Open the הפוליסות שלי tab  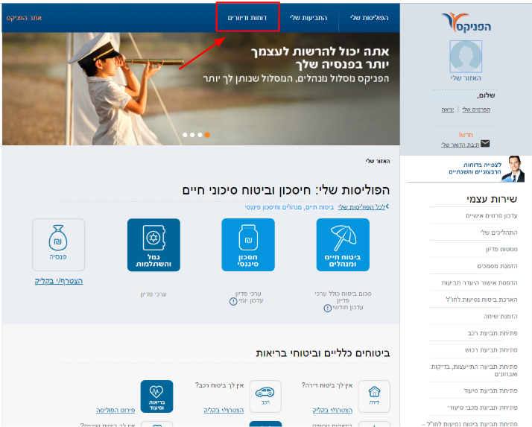pos(369,18)
